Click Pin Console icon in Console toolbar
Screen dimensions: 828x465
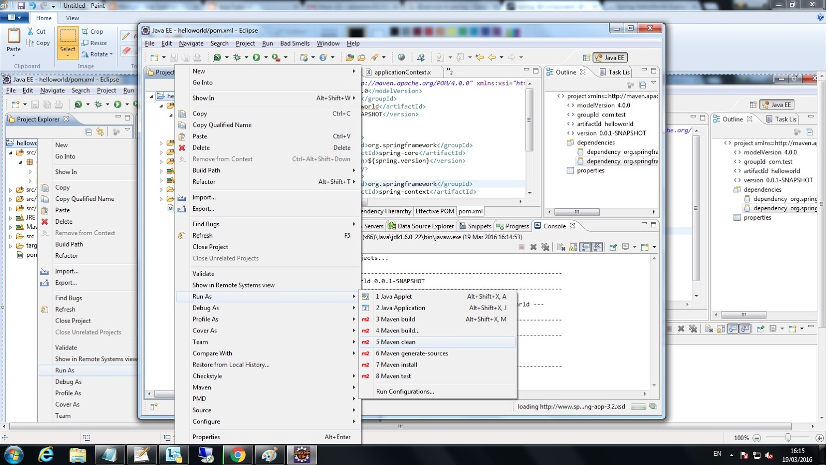613,247
